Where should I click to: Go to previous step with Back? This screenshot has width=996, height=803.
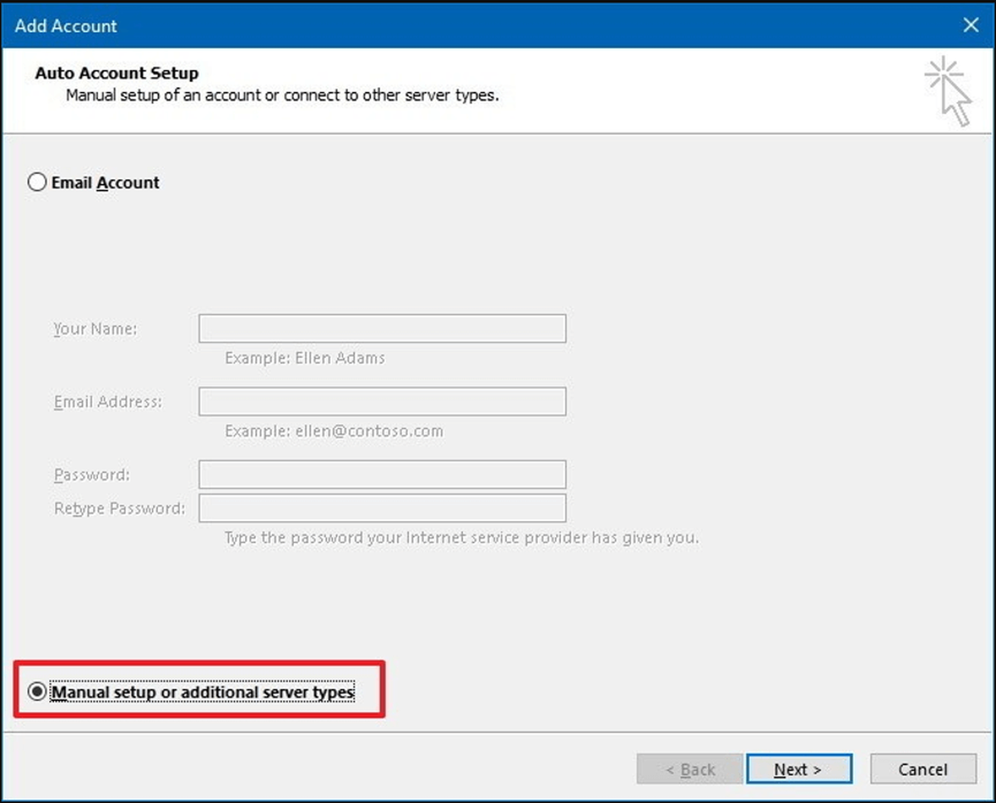(x=690, y=769)
